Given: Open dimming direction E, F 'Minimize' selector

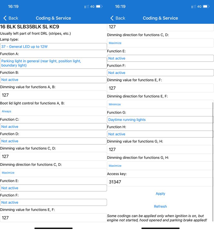Looking at the screenshot, I should pos(160,104).
